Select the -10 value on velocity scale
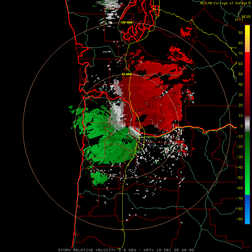 [239, 136]
